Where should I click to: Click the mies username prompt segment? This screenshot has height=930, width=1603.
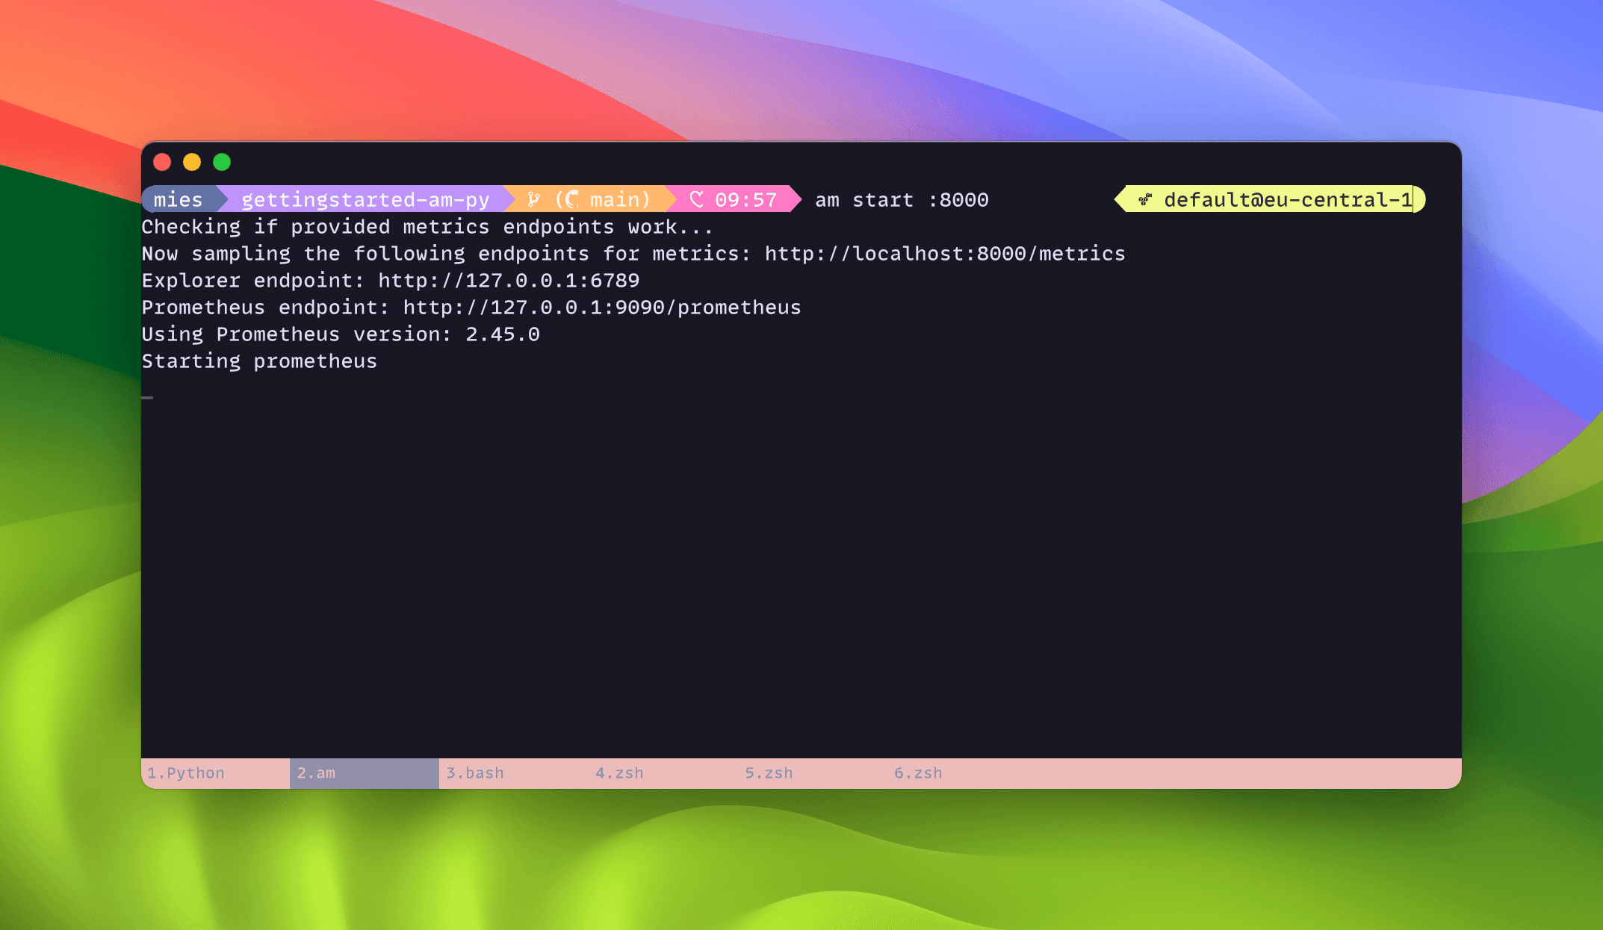coord(178,199)
